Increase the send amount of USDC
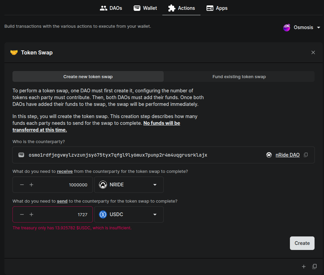This screenshot has width=324, height=275. (x=31, y=214)
